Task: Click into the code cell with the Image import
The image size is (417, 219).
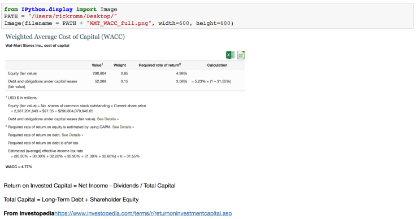Action: tap(207, 16)
